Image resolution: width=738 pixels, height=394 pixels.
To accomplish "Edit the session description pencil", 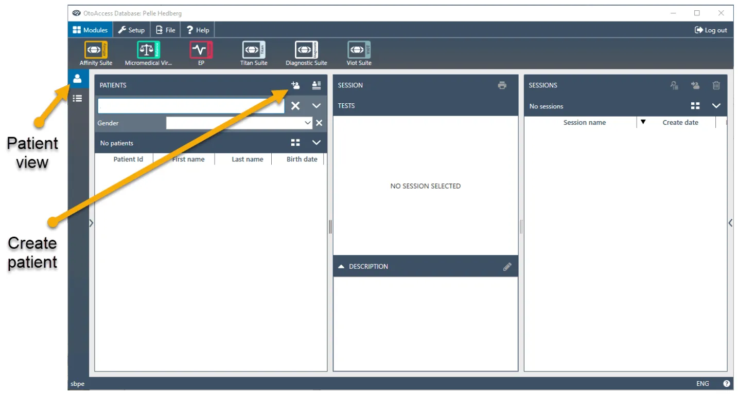I will click(x=507, y=267).
